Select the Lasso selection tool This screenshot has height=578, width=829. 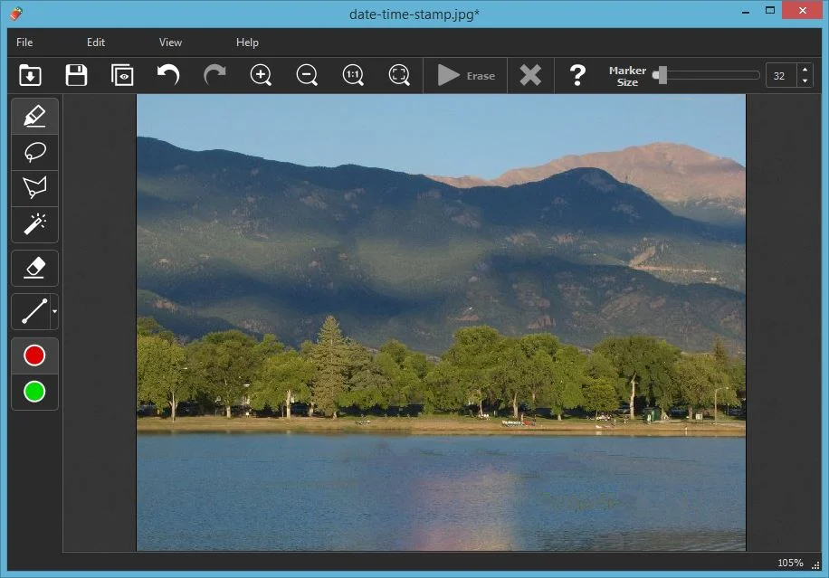click(34, 153)
